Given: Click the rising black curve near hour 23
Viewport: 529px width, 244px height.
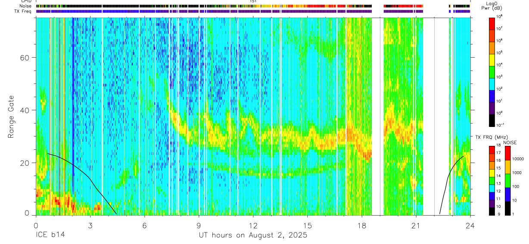Looking at the screenshot, I should [448, 174].
